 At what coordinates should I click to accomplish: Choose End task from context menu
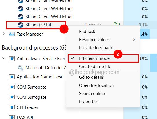(87, 32)
